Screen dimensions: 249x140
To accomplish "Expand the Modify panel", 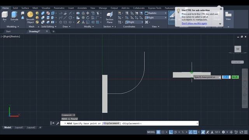I will tap(89, 26).
